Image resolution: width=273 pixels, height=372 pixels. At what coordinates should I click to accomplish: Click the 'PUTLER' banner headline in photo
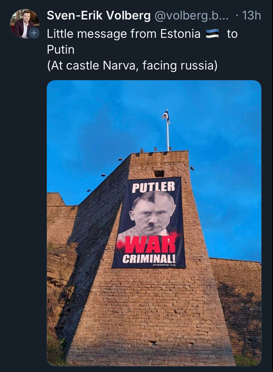pyautogui.click(x=153, y=187)
